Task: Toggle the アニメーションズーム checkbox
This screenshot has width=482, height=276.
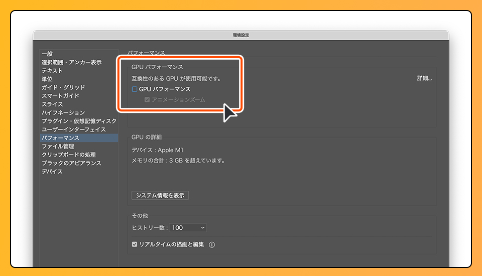Action: tap(147, 99)
